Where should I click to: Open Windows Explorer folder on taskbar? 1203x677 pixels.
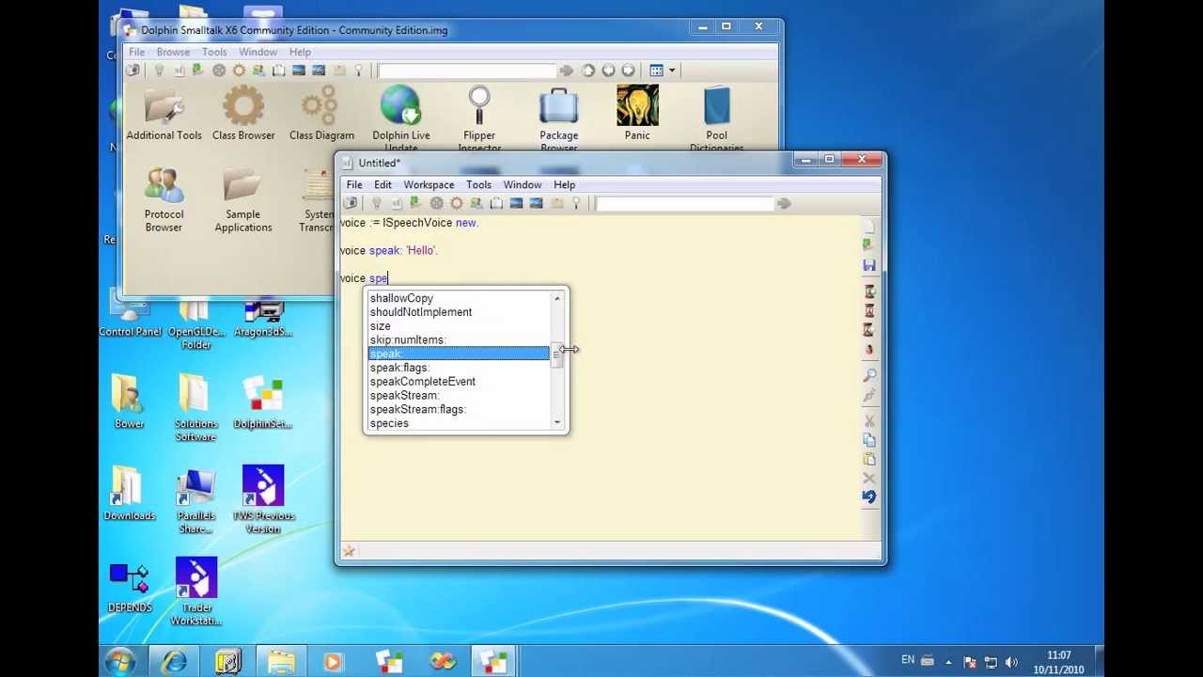[x=281, y=662]
